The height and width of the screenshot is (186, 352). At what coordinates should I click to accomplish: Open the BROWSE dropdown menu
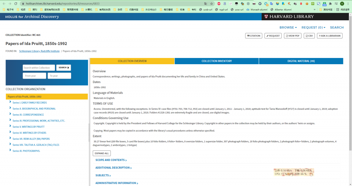pyautogui.click(x=288, y=27)
